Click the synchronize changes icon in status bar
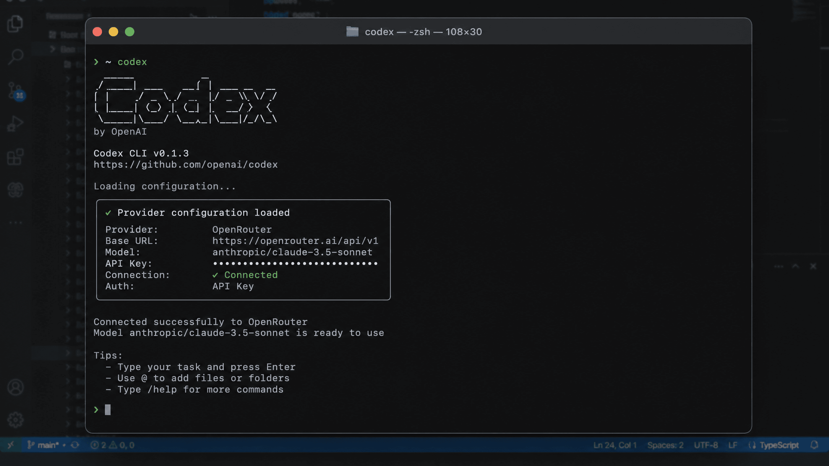This screenshot has height=466, width=829. pyautogui.click(x=75, y=445)
